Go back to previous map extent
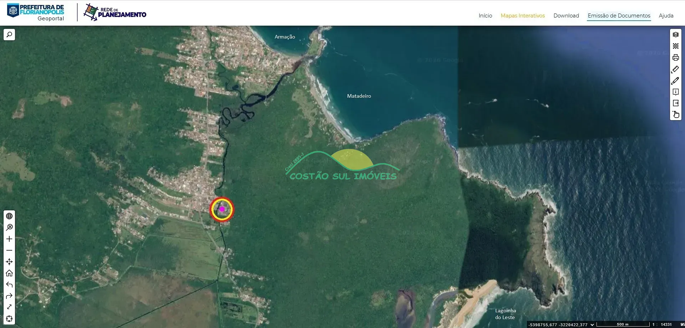The width and height of the screenshot is (685, 328). point(9,285)
